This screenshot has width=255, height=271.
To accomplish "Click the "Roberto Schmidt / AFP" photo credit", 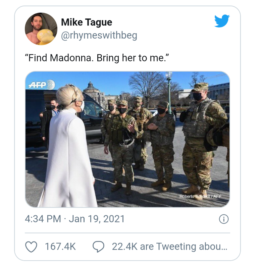I will coord(200,196).
